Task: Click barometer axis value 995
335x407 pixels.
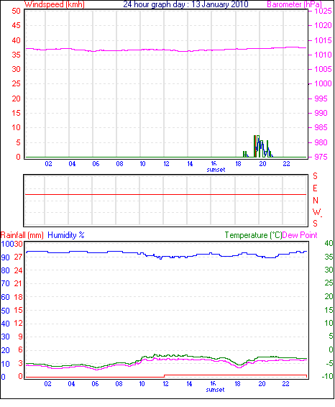Action: click(x=321, y=99)
